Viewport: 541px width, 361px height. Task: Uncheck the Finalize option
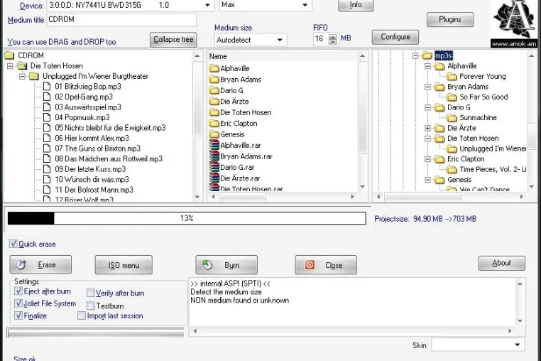click(x=18, y=316)
